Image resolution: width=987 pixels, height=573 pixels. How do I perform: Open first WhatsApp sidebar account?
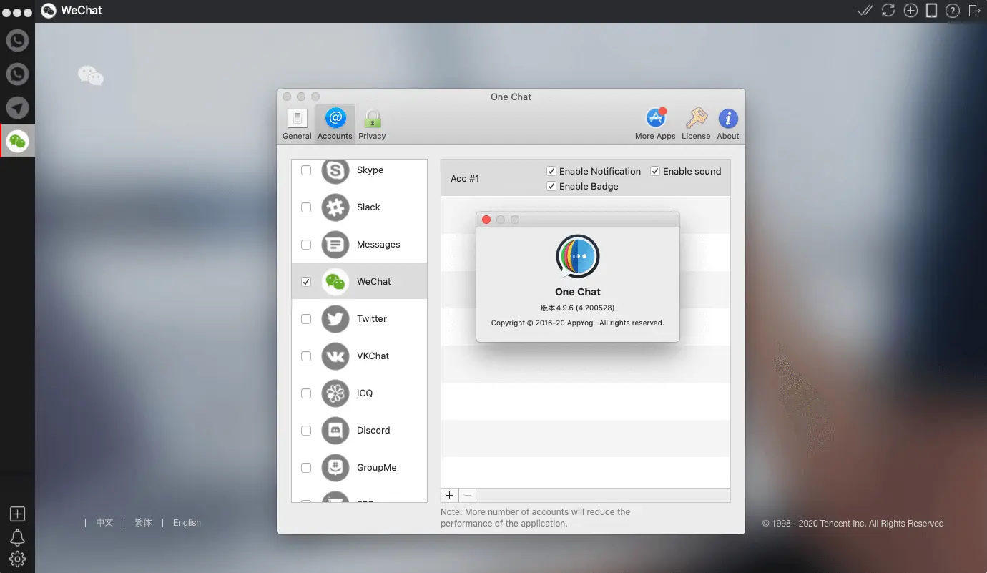pos(17,41)
